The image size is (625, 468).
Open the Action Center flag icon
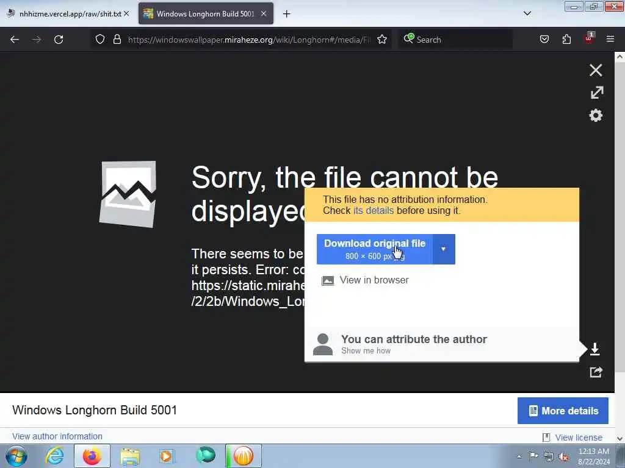pos(533,456)
